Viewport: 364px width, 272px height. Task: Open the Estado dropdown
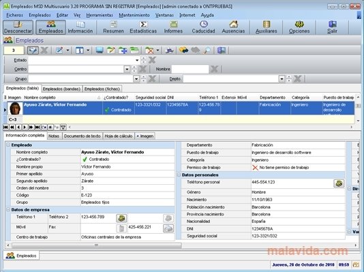(137, 61)
